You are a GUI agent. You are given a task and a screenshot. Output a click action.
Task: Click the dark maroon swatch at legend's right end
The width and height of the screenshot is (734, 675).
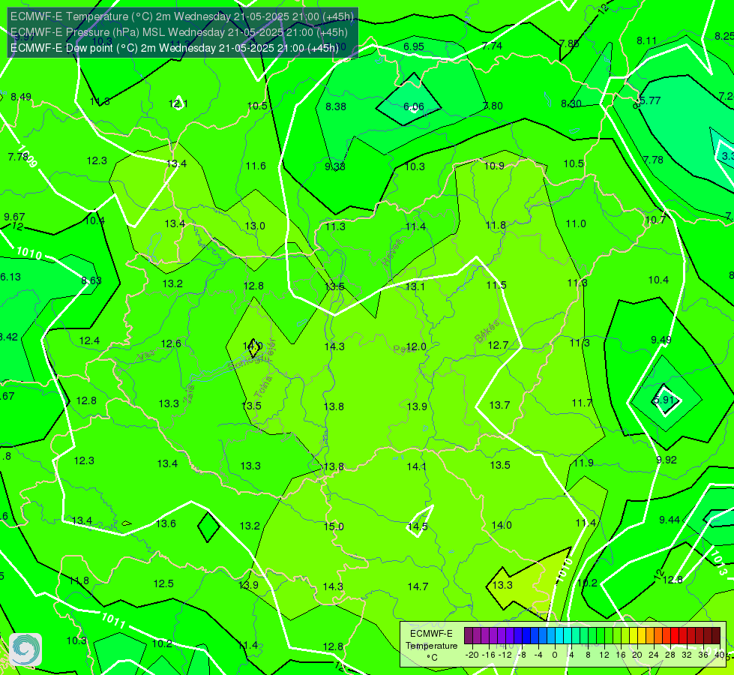[x=716, y=636]
